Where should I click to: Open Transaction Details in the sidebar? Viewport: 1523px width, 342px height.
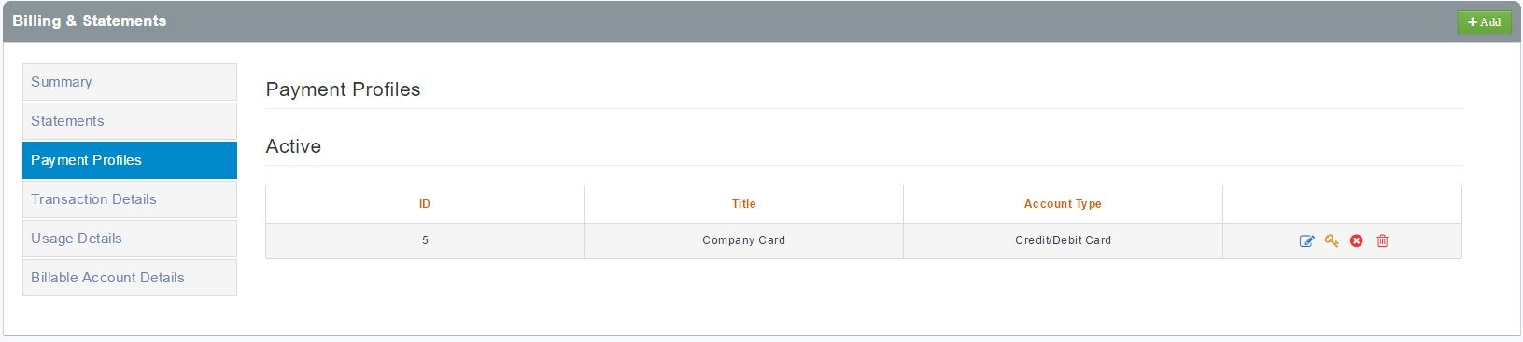[130, 199]
